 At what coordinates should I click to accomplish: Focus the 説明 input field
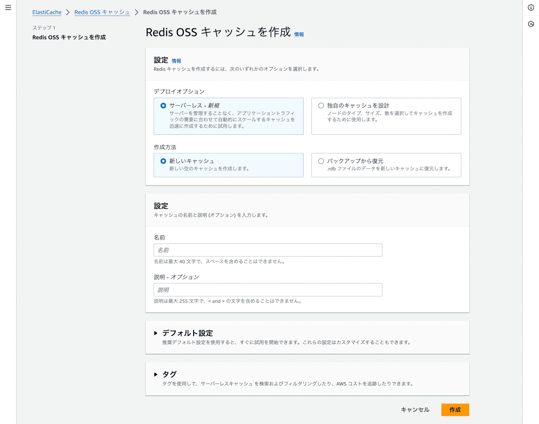click(268, 290)
